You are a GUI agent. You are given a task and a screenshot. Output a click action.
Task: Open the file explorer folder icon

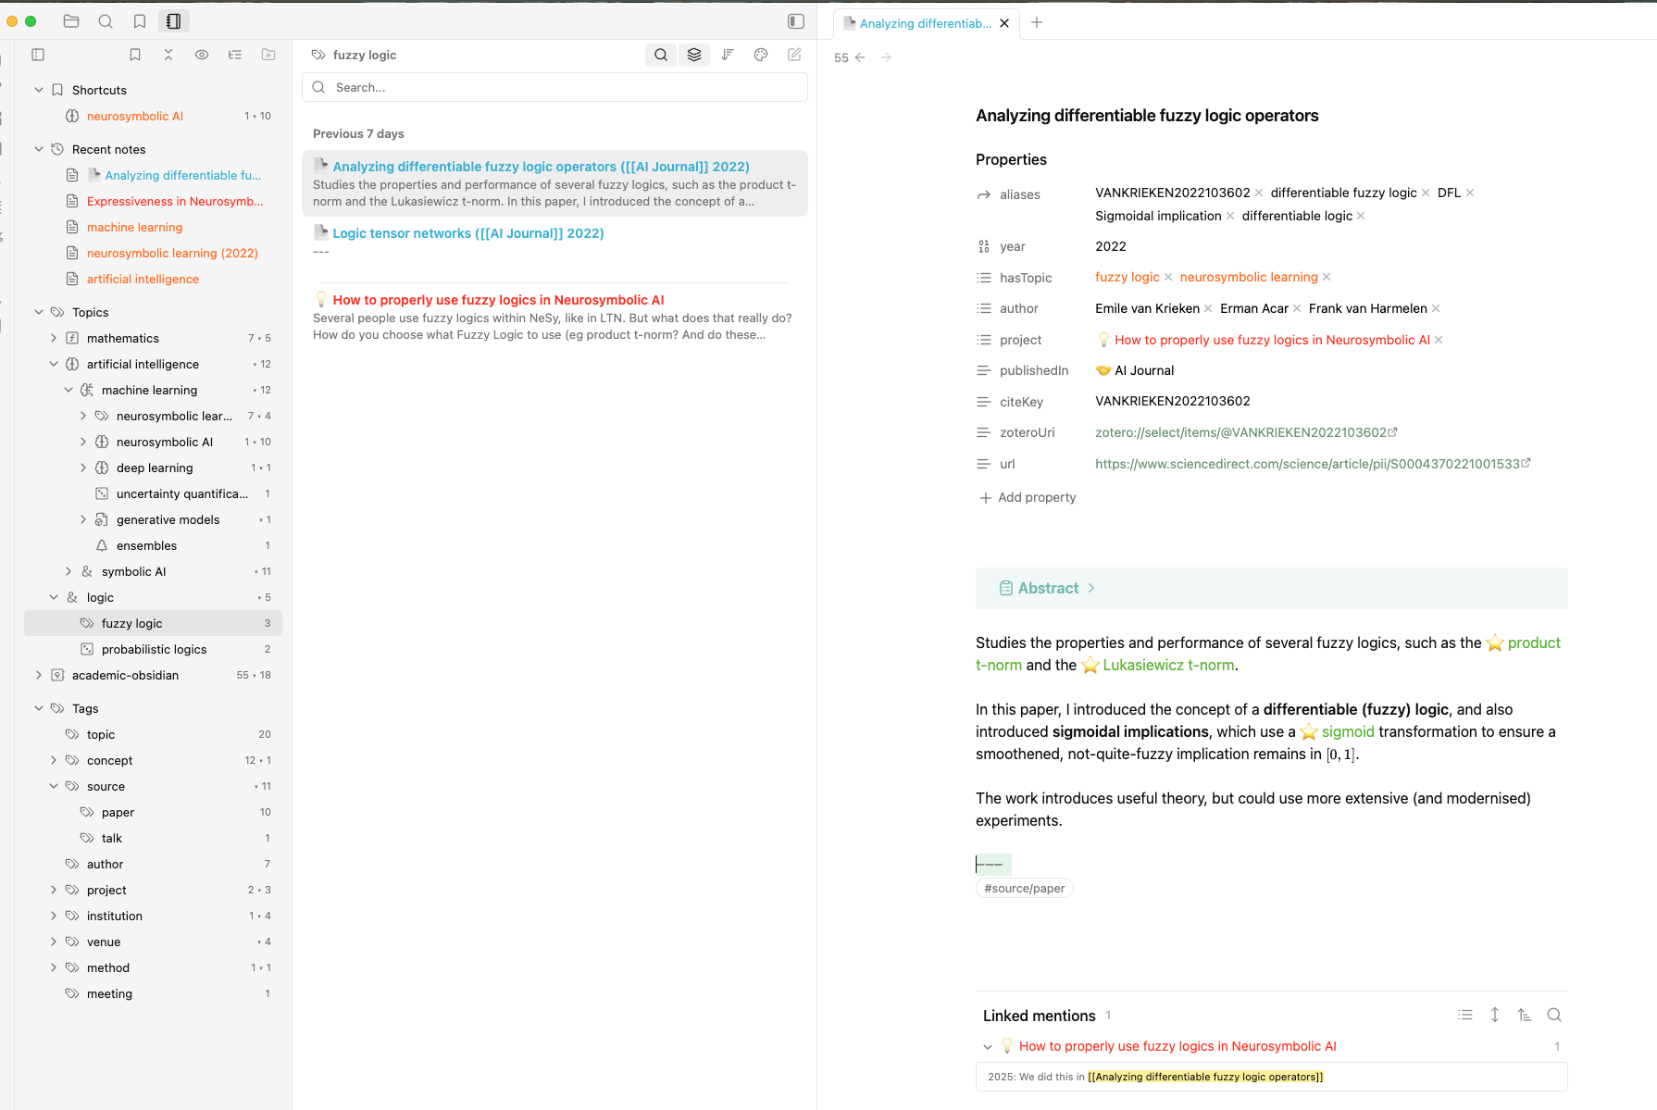71,21
